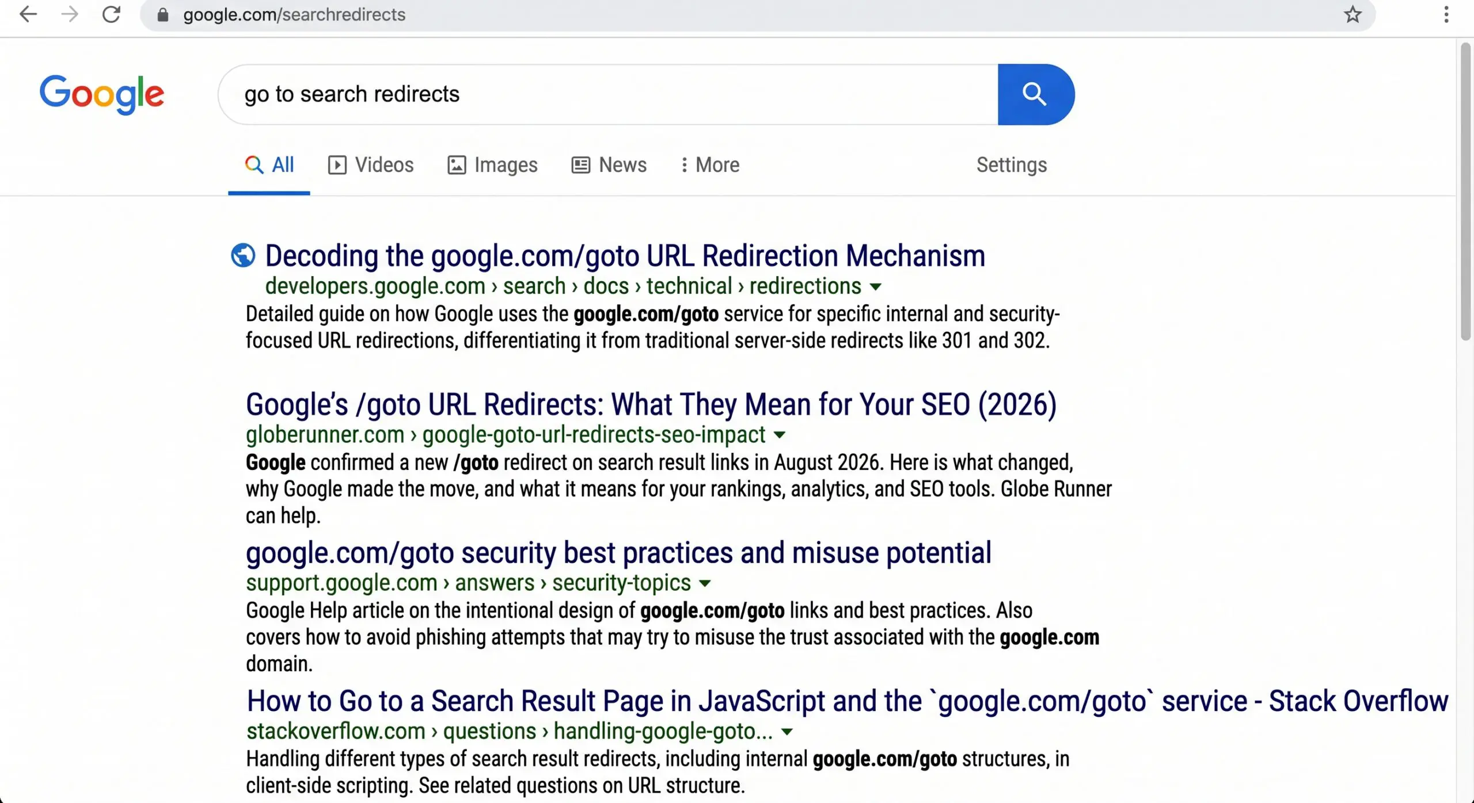Expand the dropdown arrow after developers.google.com breadcrumb
1474x803 pixels.
tap(875, 286)
